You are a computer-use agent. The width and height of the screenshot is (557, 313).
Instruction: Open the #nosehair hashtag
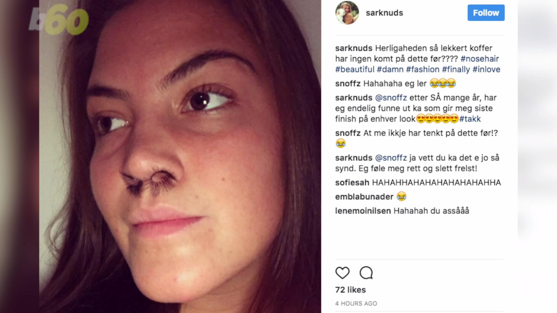480,59
